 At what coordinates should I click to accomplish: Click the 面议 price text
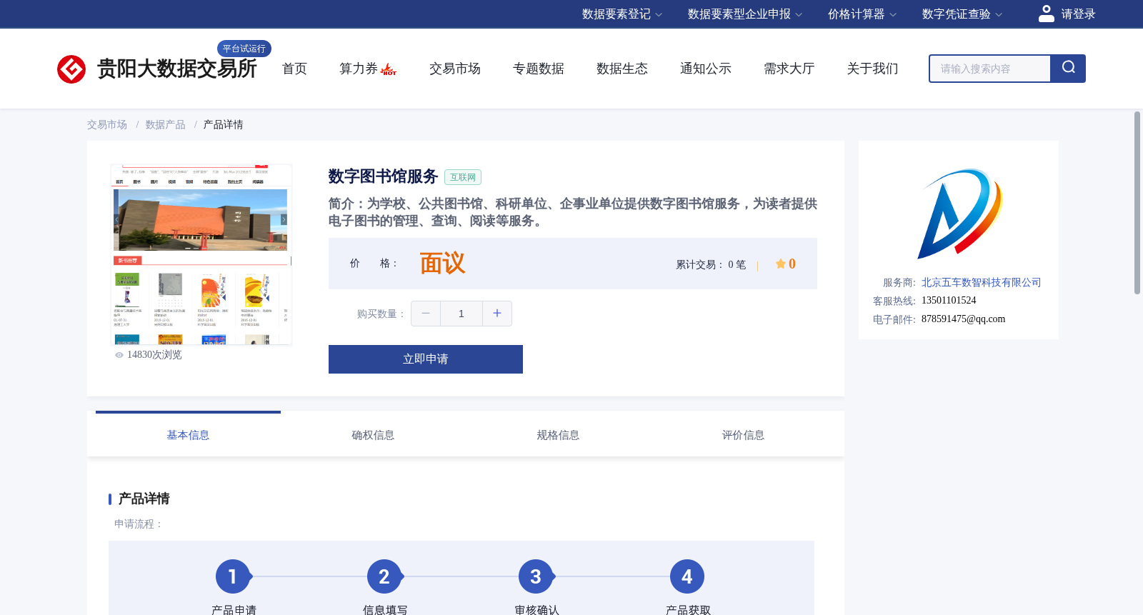click(442, 264)
